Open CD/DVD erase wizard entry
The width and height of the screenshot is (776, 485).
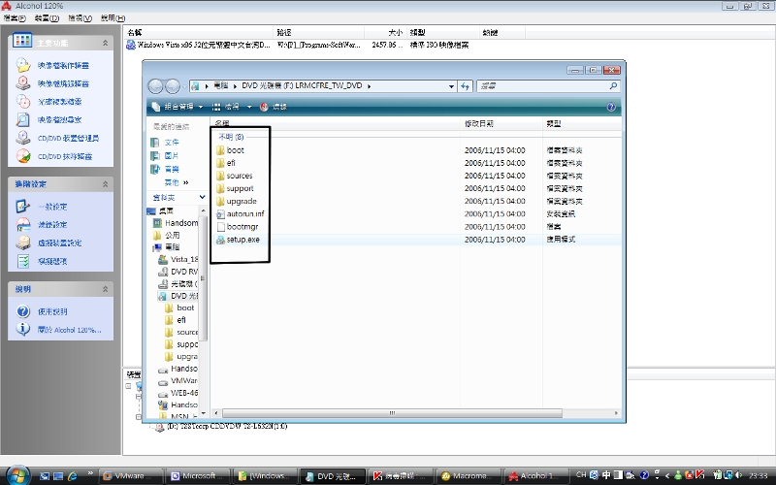click(64, 156)
